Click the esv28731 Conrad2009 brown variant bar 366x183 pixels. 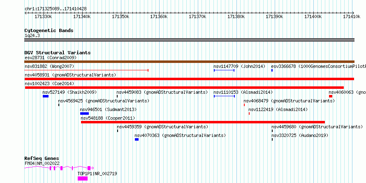tap(189, 62)
